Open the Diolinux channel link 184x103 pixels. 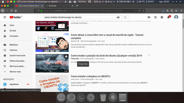(74, 41)
